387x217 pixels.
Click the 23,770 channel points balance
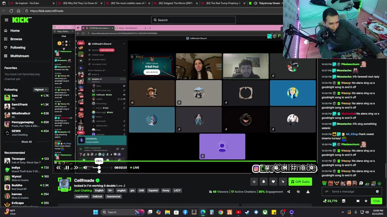coord(330,201)
